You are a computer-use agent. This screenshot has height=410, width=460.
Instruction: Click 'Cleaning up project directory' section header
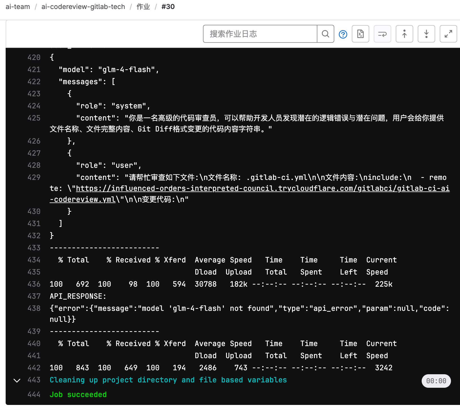coord(168,380)
